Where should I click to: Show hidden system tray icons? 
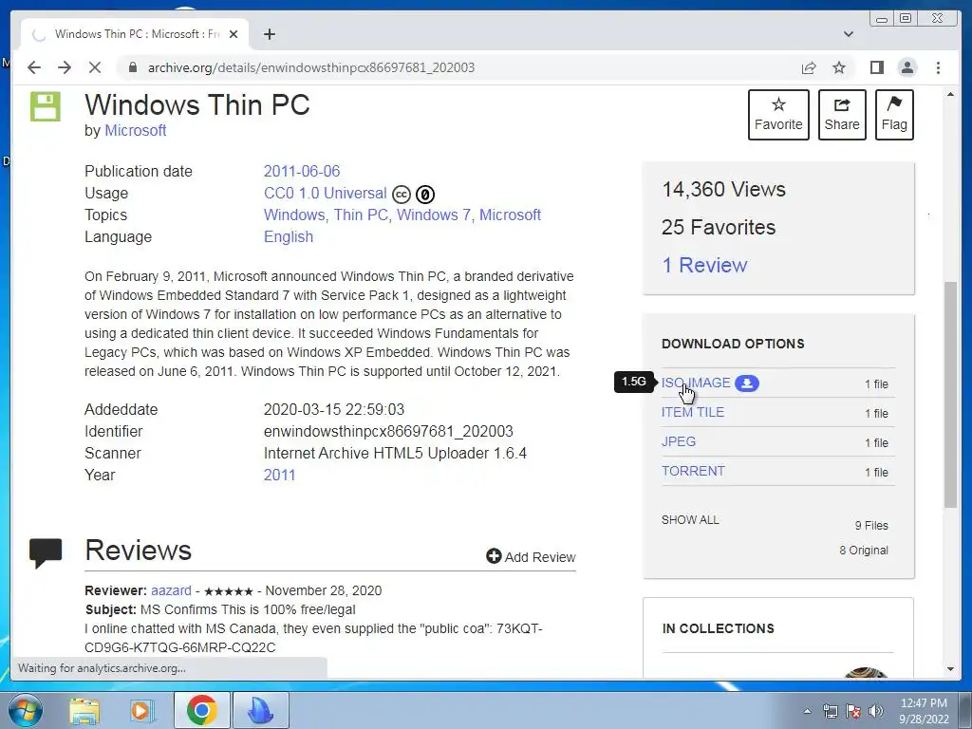coord(807,711)
